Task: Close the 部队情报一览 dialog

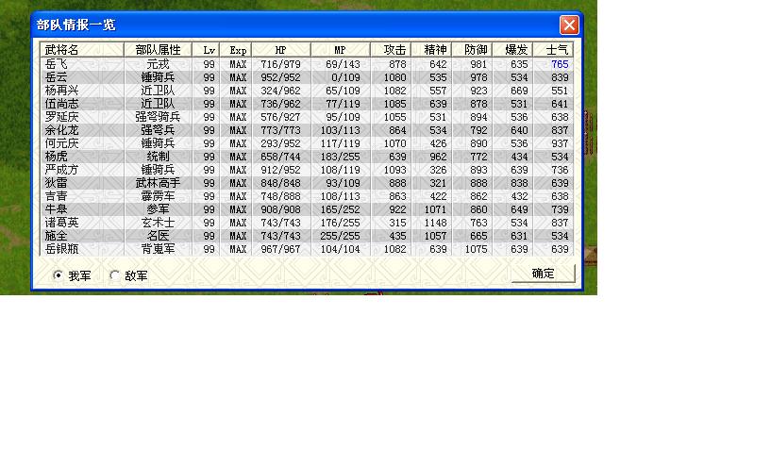Action: pyautogui.click(x=568, y=25)
